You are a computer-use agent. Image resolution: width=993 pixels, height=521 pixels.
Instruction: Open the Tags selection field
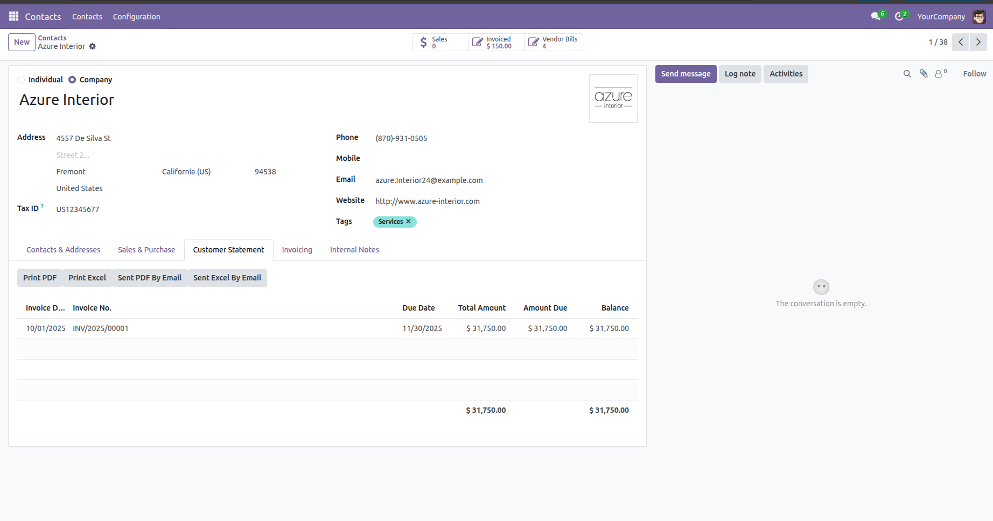coord(505,222)
